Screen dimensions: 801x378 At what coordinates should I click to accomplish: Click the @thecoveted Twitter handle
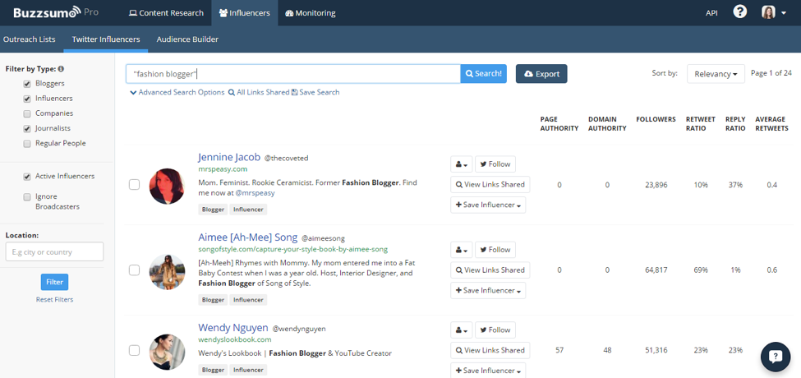coord(286,159)
